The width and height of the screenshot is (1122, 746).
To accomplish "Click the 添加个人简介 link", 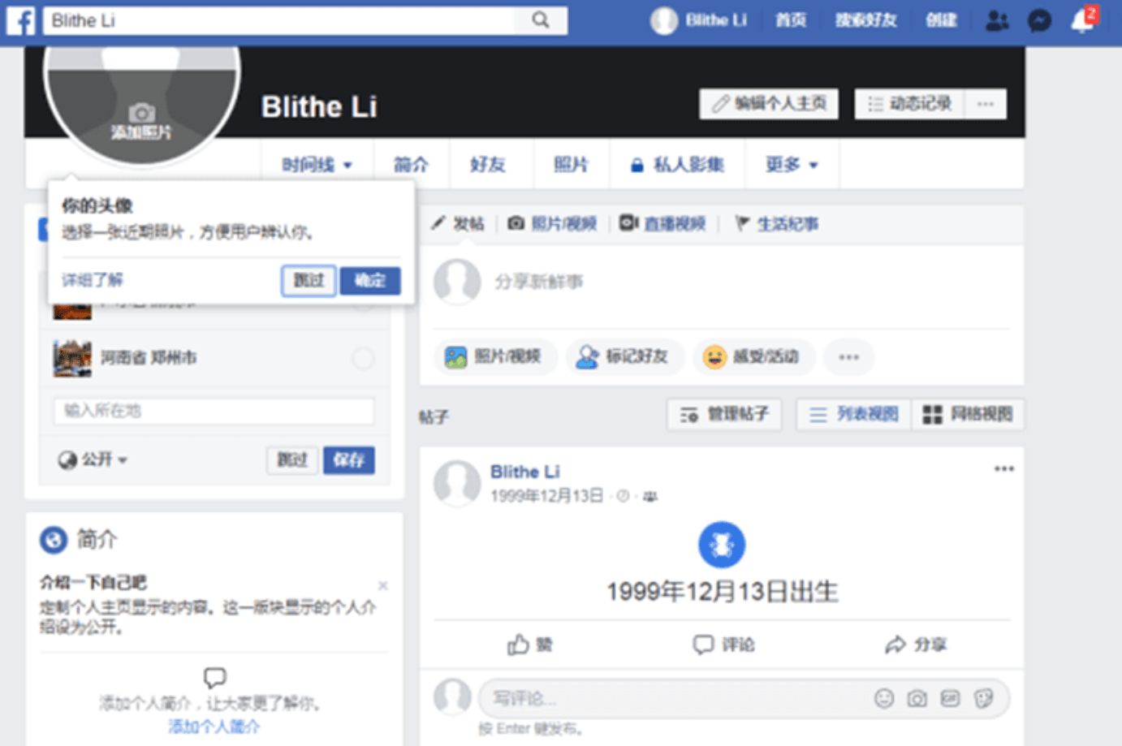I will 214,727.
